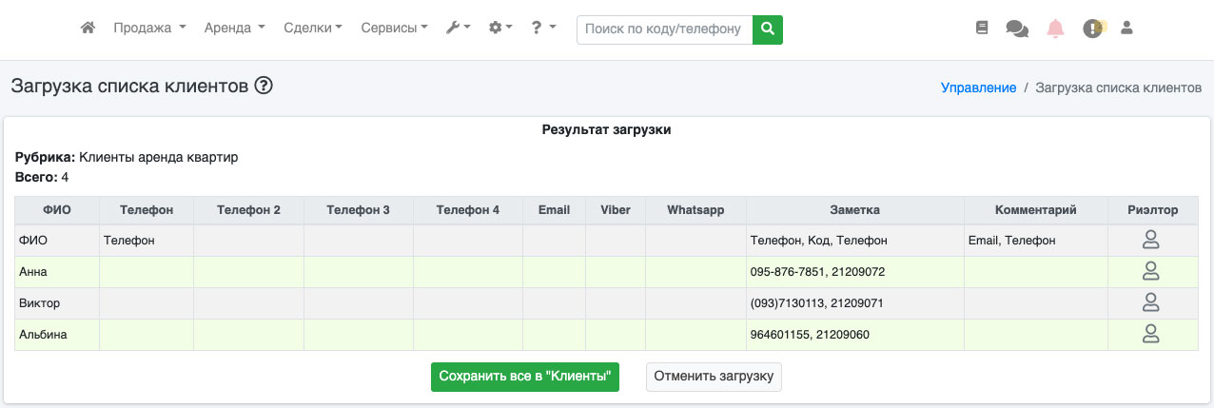Follow the Управление breadcrumb link

coord(978,87)
